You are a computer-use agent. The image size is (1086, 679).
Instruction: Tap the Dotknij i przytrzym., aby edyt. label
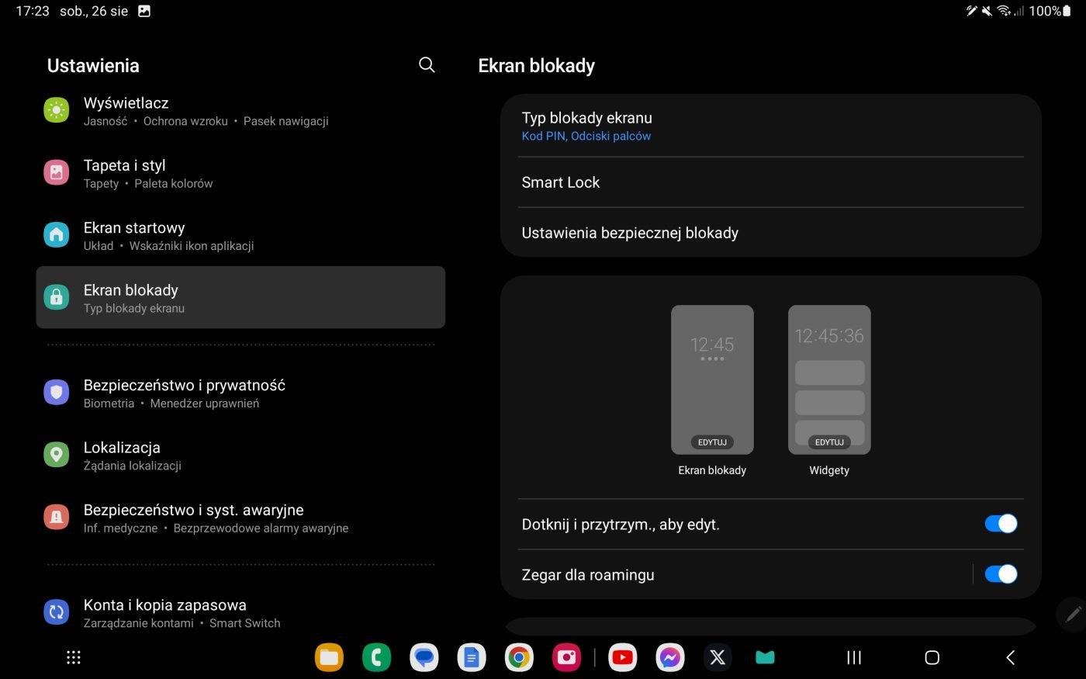[x=621, y=525]
